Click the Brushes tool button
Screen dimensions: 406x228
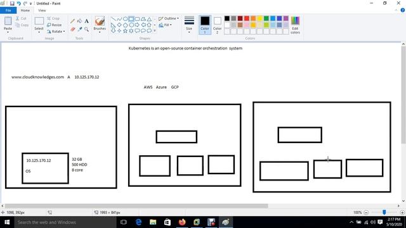pyautogui.click(x=100, y=21)
